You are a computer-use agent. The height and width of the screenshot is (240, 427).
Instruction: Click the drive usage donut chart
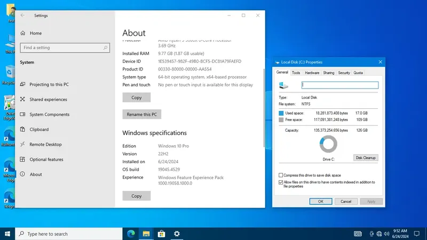tap(328, 144)
